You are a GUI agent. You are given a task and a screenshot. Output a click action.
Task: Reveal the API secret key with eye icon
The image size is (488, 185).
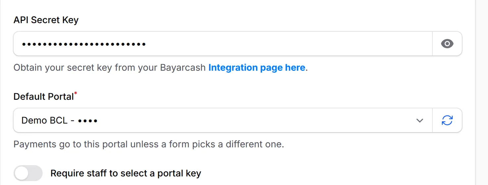tap(447, 44)
